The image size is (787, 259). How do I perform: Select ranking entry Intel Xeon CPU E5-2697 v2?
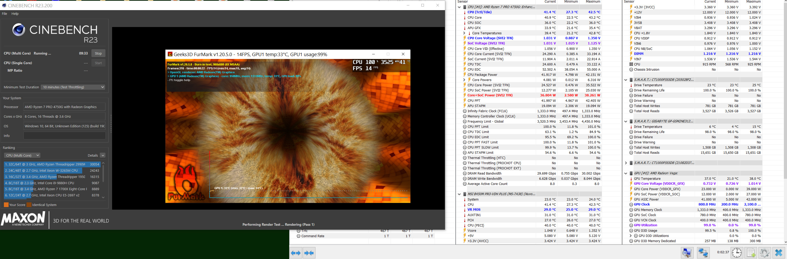52,195
